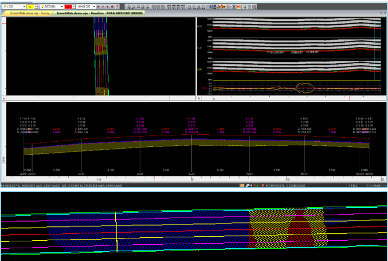Toggle the lightbulb beside DESIGN layer
The width and height of the screenshot is (388, 261).
pyautogui.click(x=41, y=6)
